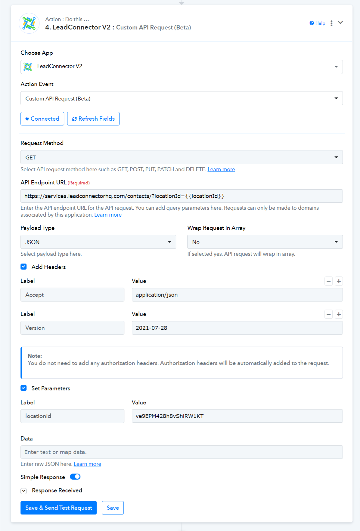Open Learn more link under Request Method
Image resolution: width=360 pixels, height=531 pixels.
[221, 169]
